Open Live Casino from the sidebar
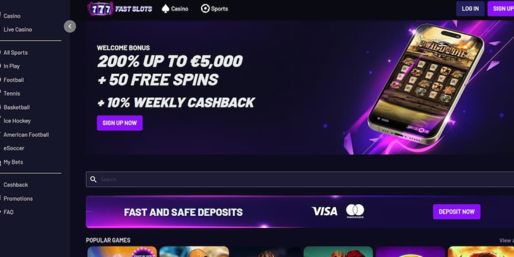514x257 pixels. click(18, 30)
